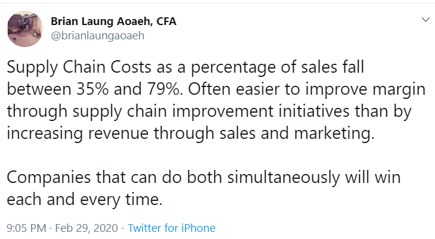Screen dimensions: 435x239
Task: Open the Twitter for iPhone source link
Action: click(171, 228)
